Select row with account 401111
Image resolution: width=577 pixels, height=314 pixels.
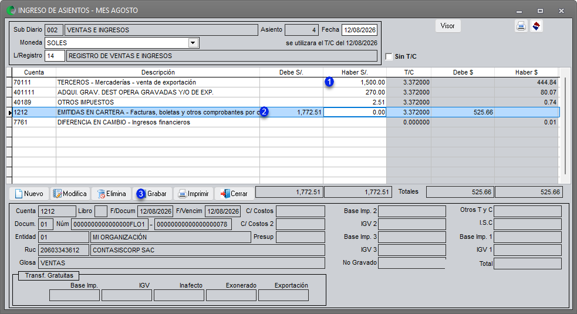coord(285,92)
